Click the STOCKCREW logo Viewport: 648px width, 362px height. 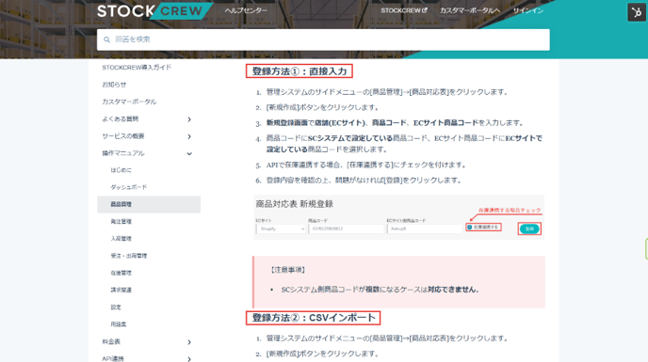pyautogui.click(x=154, y=11)
